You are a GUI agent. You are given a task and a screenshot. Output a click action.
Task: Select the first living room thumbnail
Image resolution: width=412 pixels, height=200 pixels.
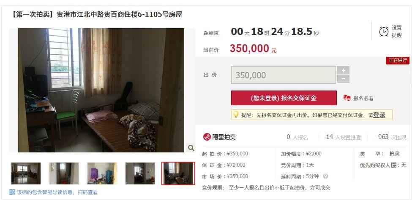[x=26, y=173]
